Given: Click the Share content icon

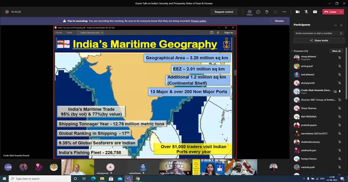Looking at the screenshot, I should 315,12.
